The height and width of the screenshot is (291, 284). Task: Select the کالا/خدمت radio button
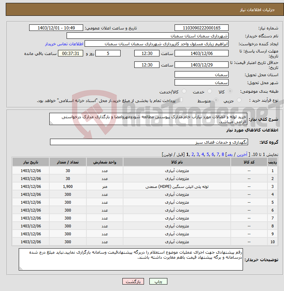click(184, 91)
